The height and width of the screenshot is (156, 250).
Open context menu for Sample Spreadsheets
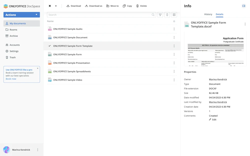point(174,71)
